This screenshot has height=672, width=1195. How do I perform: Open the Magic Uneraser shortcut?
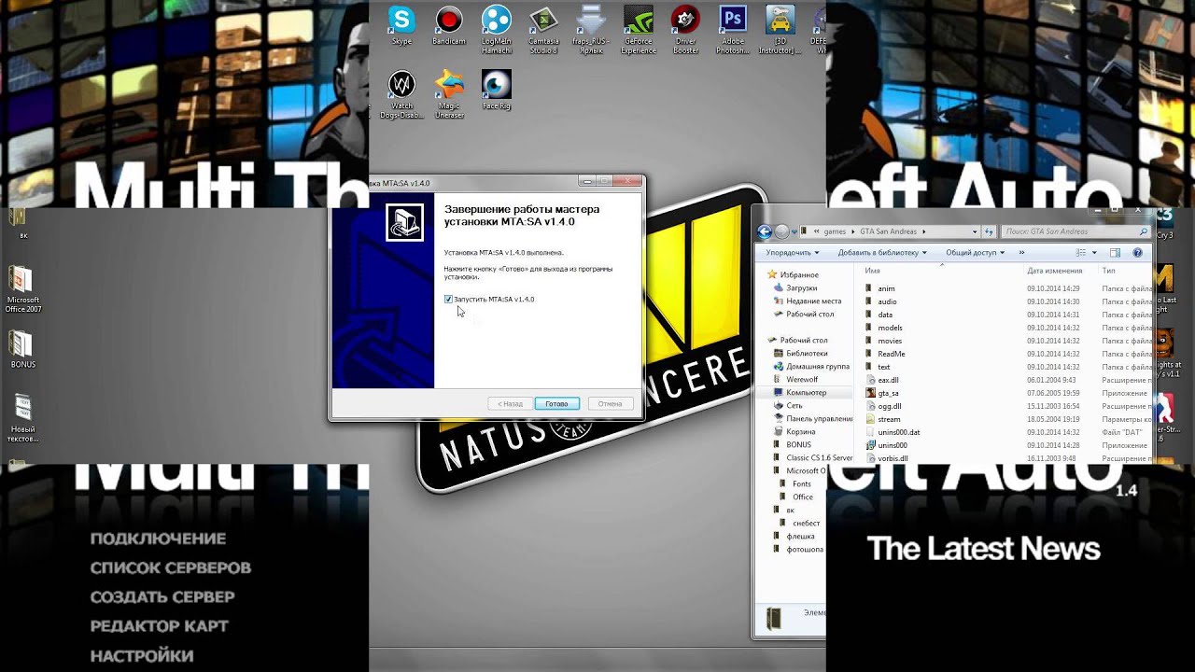pos(449,94)
